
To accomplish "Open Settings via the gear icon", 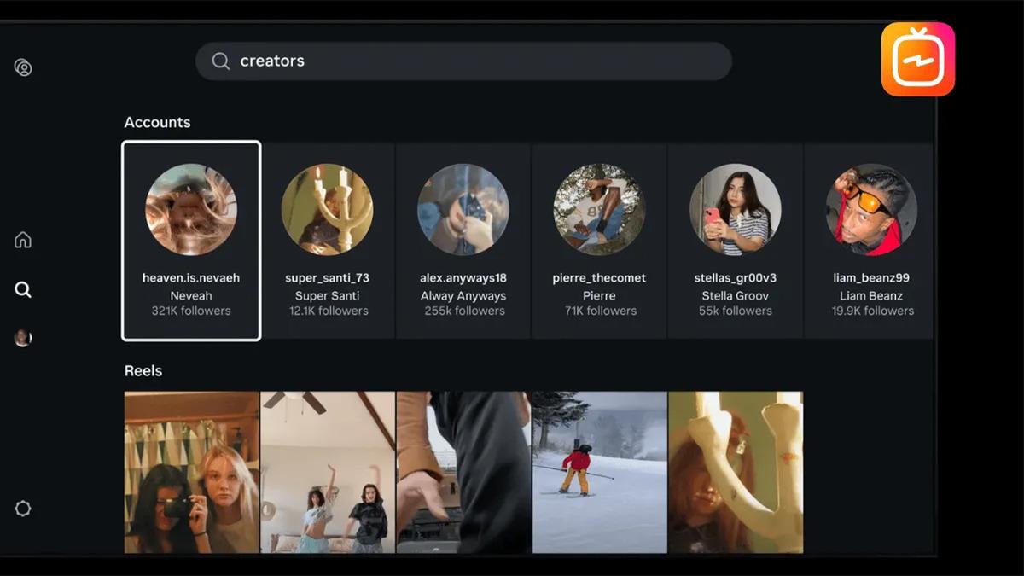I will click(x=23, y=509).
